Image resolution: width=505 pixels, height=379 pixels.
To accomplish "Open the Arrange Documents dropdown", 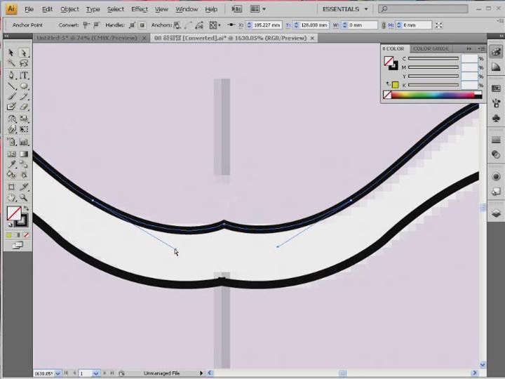I will [258, 9].
